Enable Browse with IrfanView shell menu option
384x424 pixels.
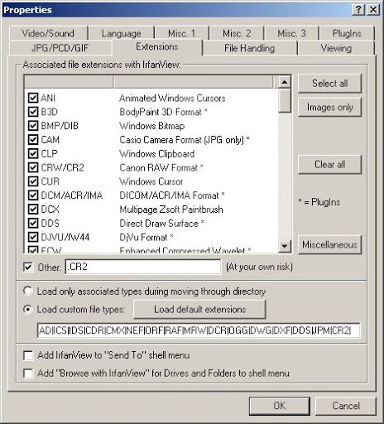click(x=28, y=373)
